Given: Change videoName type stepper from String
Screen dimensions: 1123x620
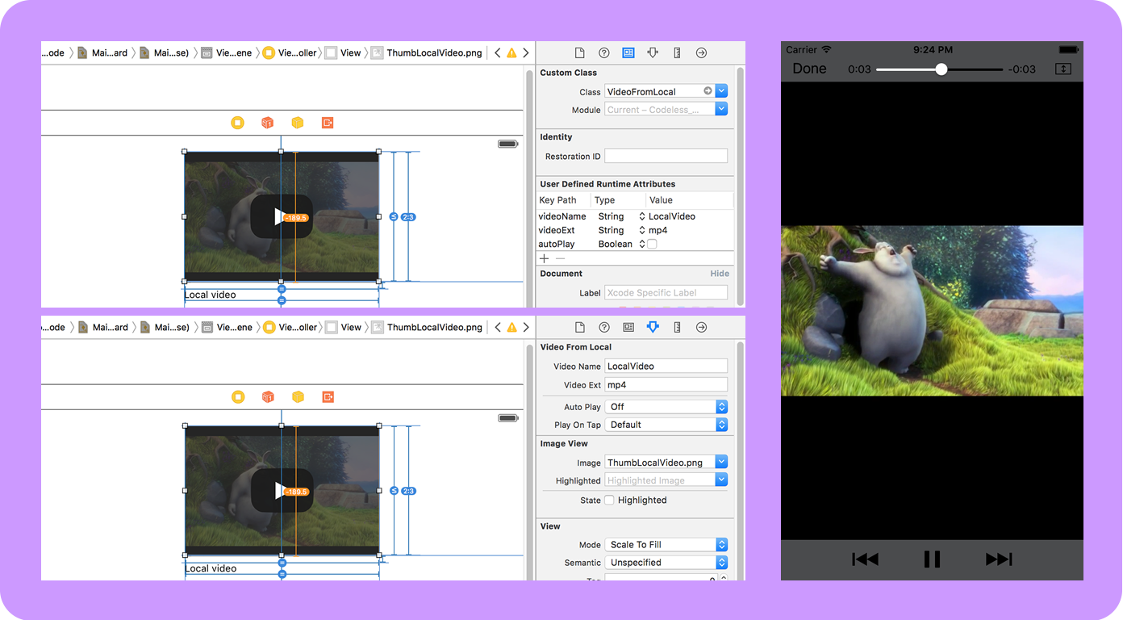Looking at the screenshot, I should pos(642,216).
